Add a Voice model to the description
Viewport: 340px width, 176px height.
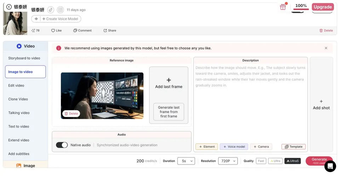click(x=234, y=147)
